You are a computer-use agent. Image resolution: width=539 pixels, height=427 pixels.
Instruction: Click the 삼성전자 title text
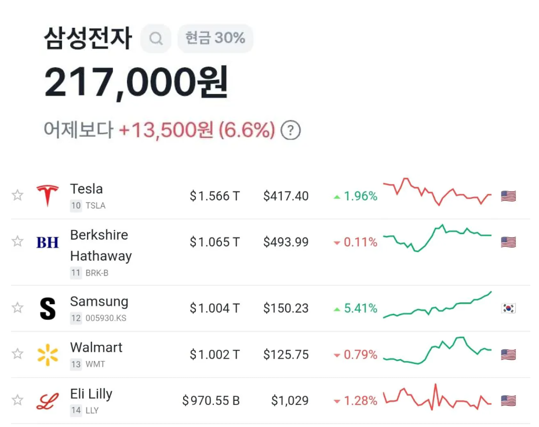point(87,38)
